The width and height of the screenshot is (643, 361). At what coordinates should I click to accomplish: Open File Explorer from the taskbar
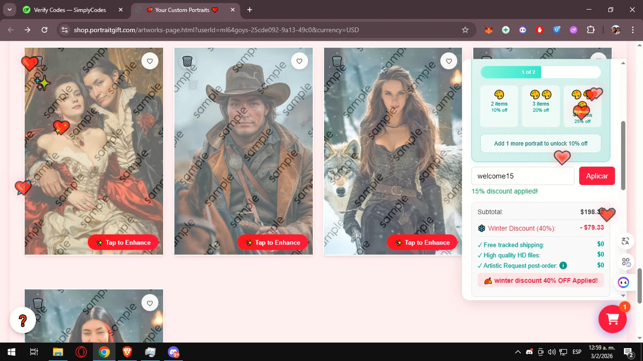tap(58, 352)
